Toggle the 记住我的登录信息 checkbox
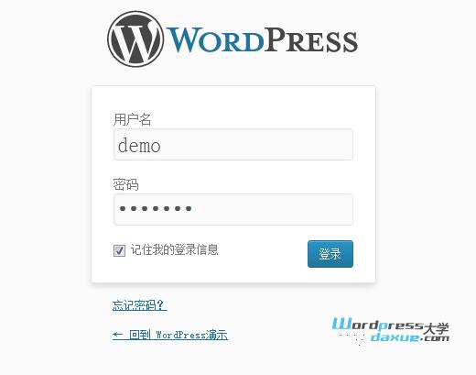The height and width of the screenshot is (375, 476). pos(119,250)
